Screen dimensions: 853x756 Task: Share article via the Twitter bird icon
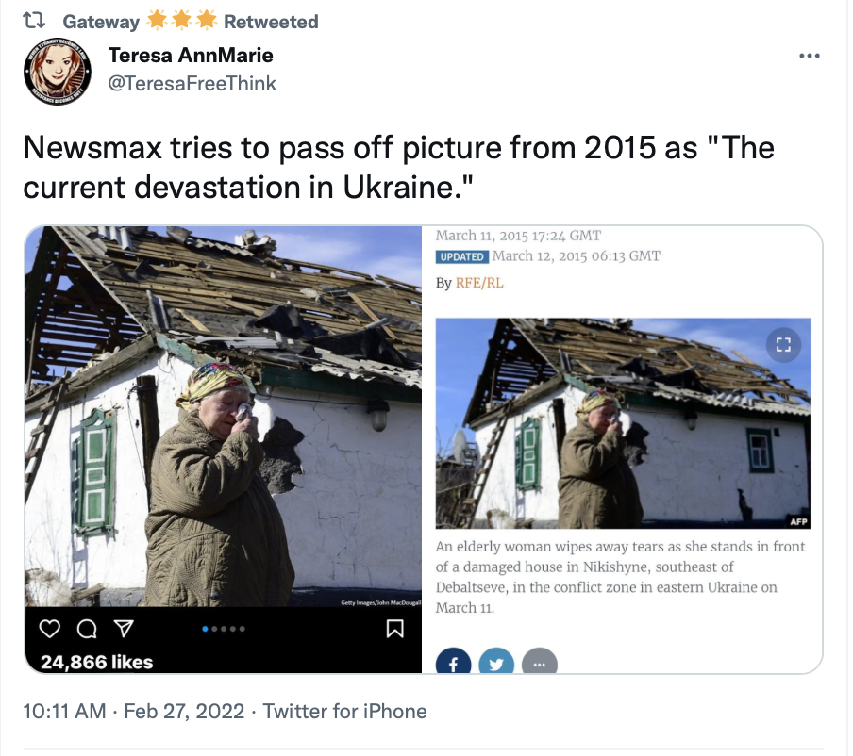(496, 662)
